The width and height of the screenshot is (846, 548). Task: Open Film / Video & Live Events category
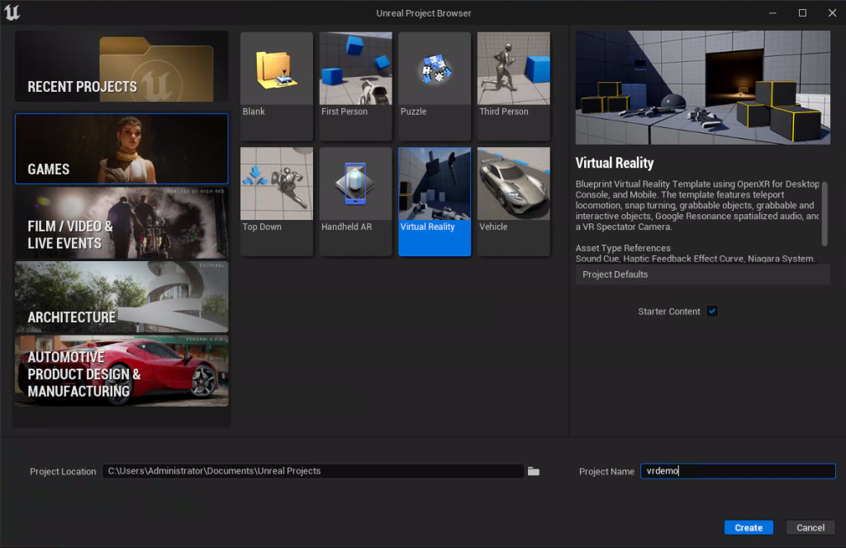point(121,223)
